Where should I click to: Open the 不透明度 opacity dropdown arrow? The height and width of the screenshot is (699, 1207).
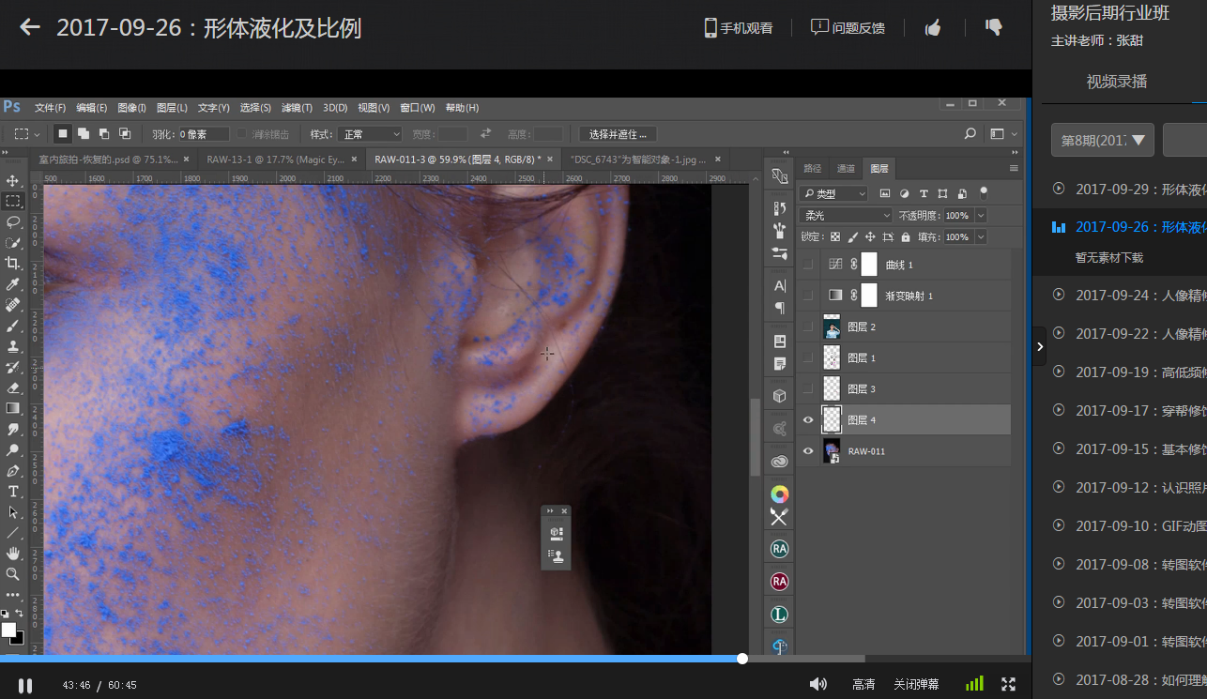click(981, 215)
